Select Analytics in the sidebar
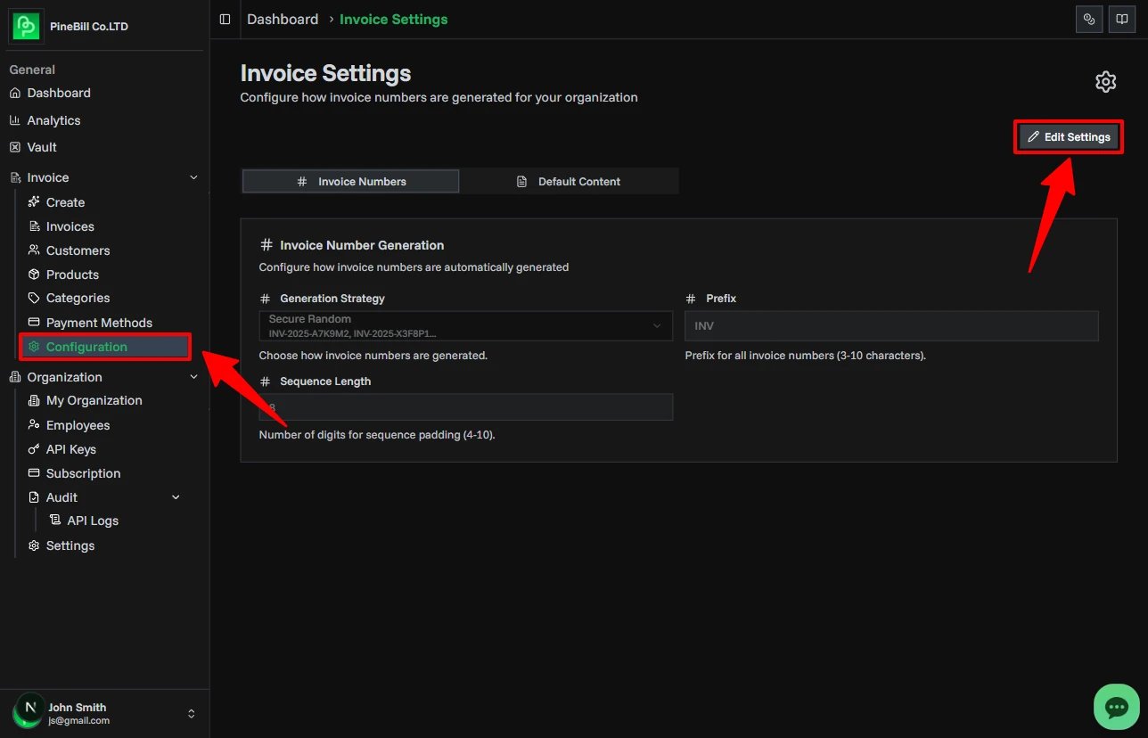The height and width of the screenshot is (738, 1148). pos(53,120)
